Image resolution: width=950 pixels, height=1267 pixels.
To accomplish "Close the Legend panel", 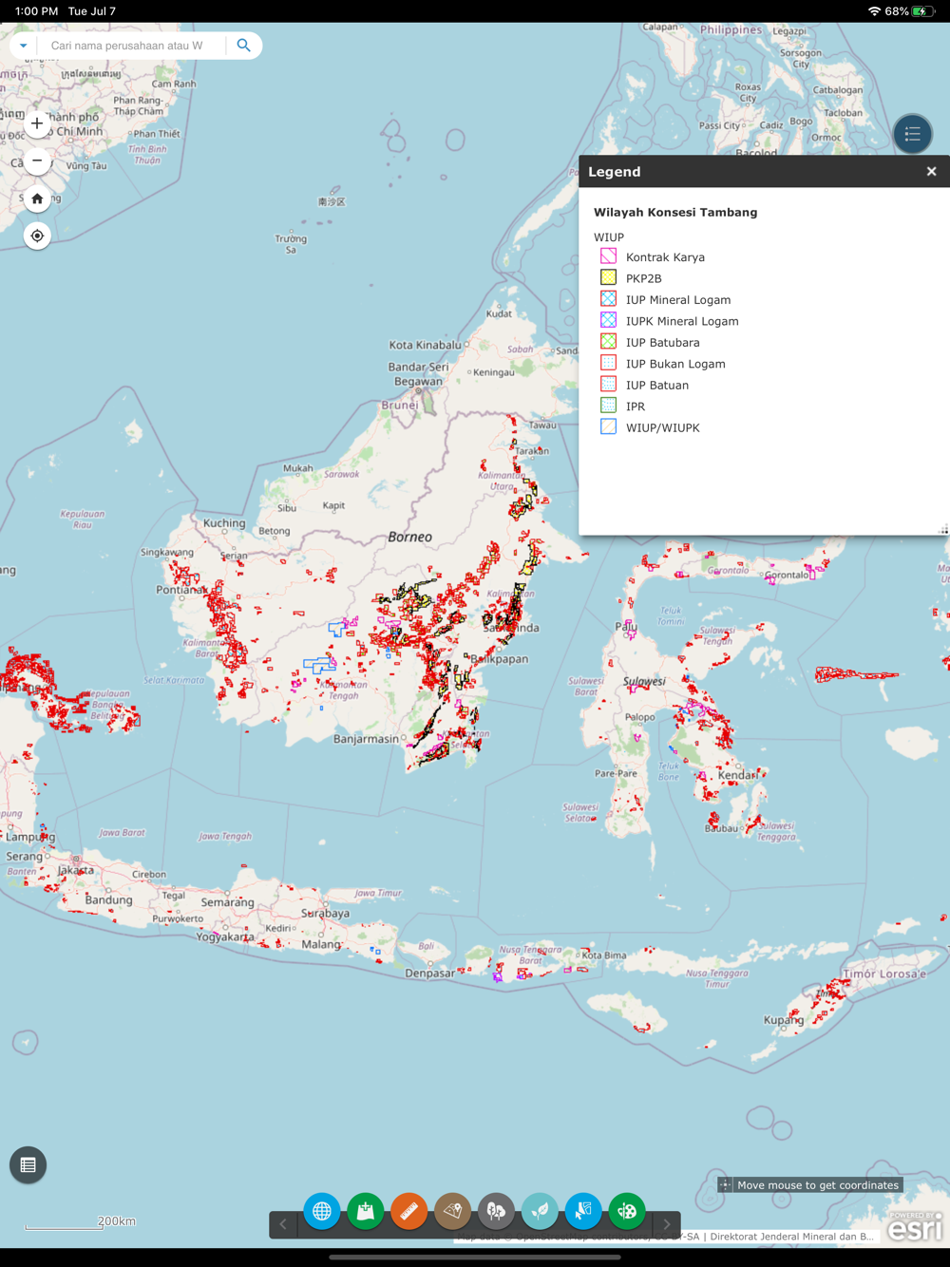I will tap(931, 172).
